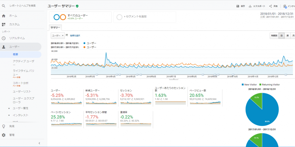Click the エクスポート export label
Viewport: 295px width, 147px height.
[259, 6]
